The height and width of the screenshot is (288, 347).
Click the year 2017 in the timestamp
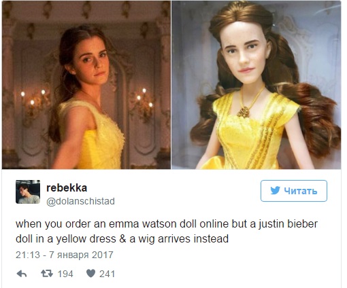click(x=102, y=255)
